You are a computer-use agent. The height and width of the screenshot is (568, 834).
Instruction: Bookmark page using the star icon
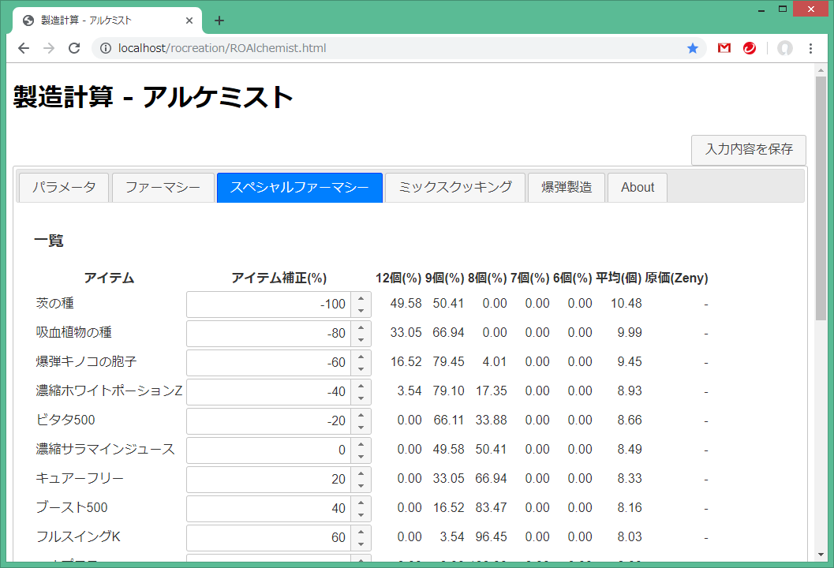pyautogui.click(x=693, y=48)
